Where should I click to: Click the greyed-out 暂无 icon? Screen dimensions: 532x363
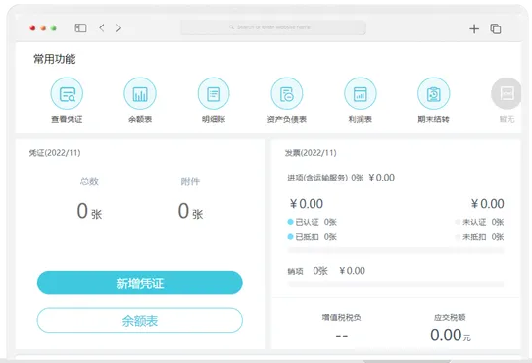click(x=507, y=94)
